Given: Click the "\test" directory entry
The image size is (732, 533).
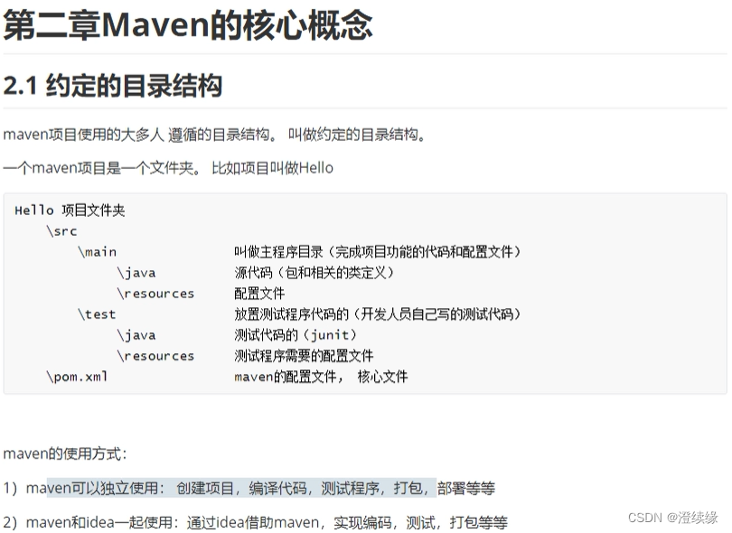Looking at the screenshot, I should tap(97, 314).
